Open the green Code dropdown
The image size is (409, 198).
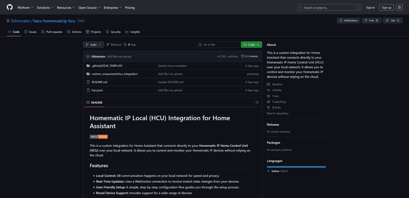coord(251,45)
